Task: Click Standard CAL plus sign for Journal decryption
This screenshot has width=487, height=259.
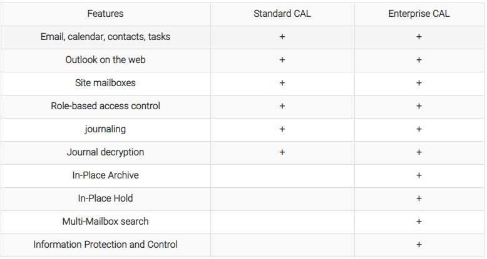Action: coord(282,152)
